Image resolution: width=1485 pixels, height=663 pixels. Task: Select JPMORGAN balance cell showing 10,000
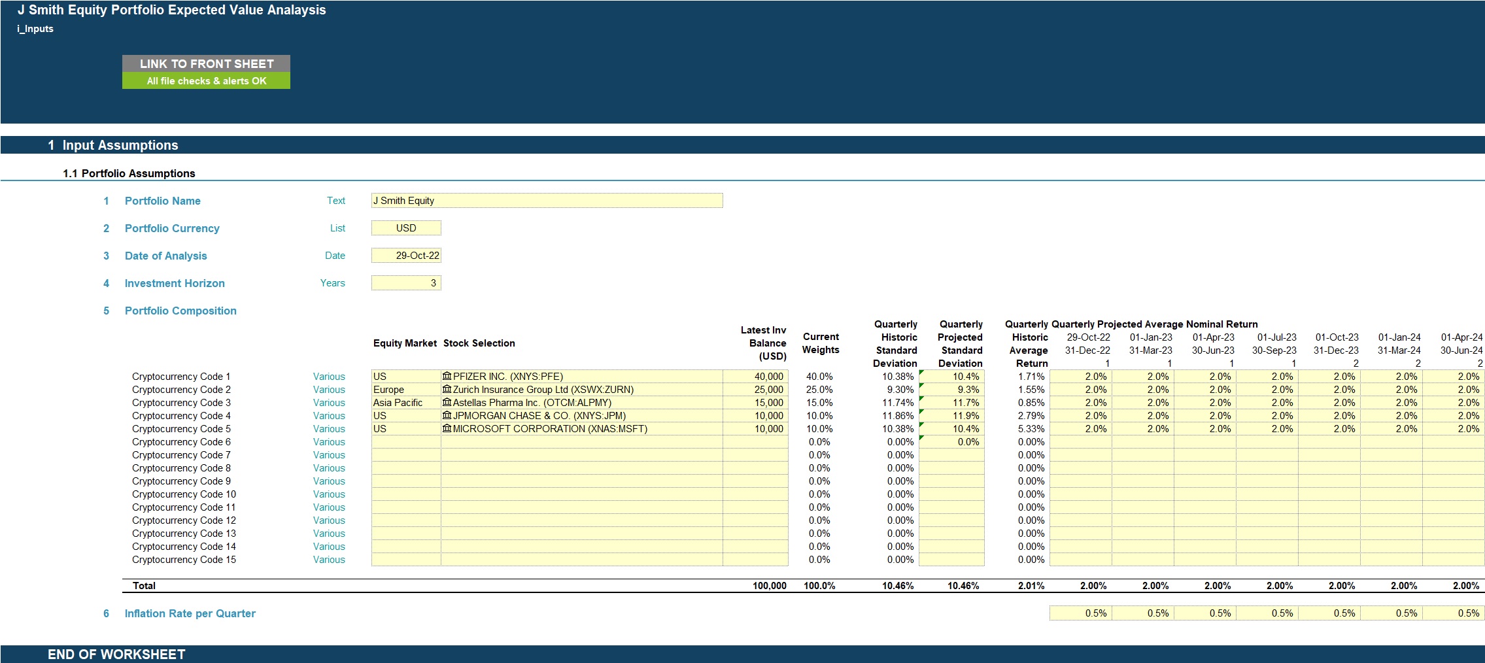tap(755, 416)
